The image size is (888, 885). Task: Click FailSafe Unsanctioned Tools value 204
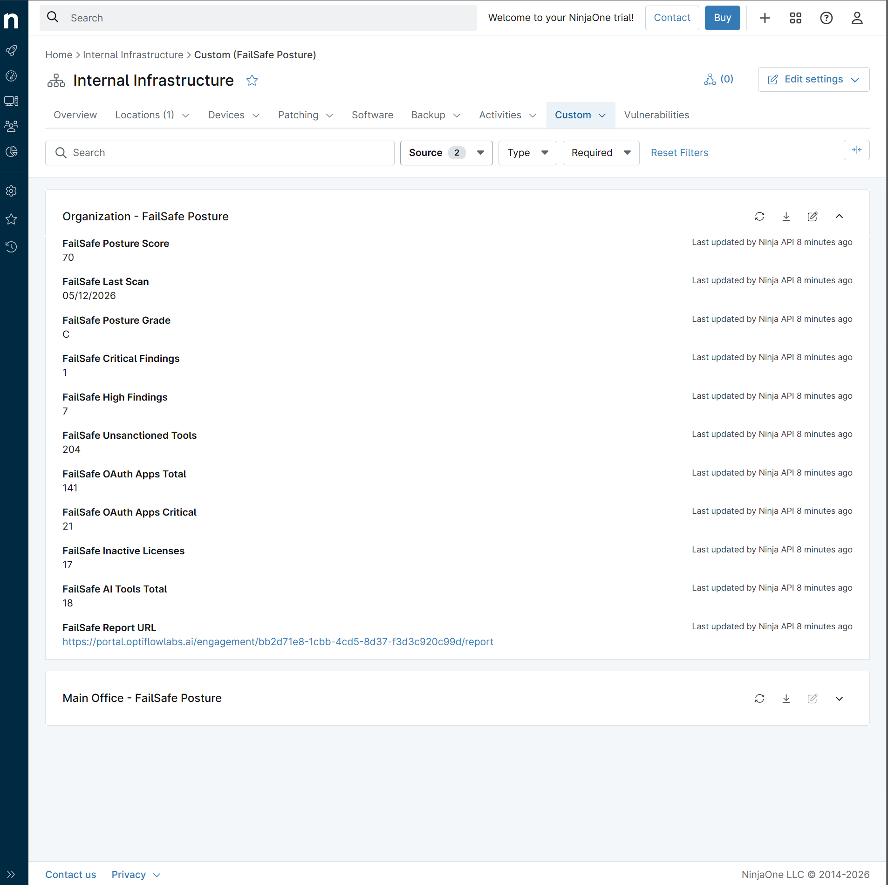point(71,449)
